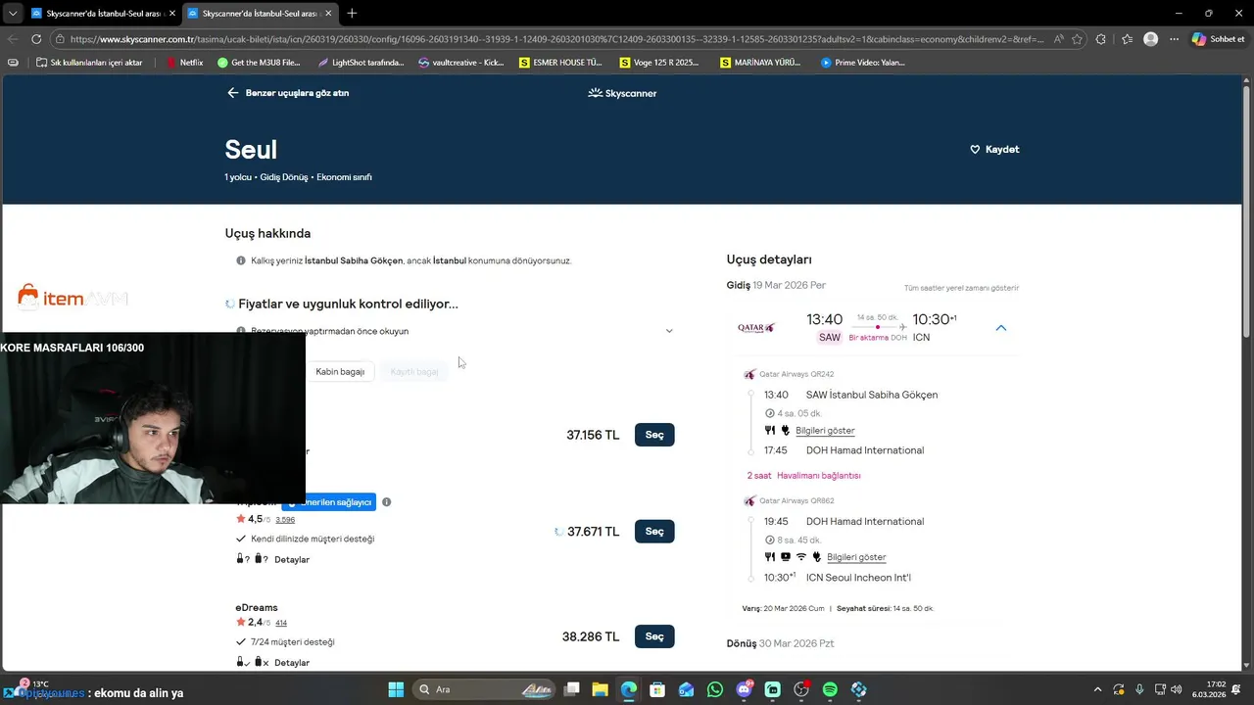
Task: Open Netflix bookmark
Action: coord(184,63)
